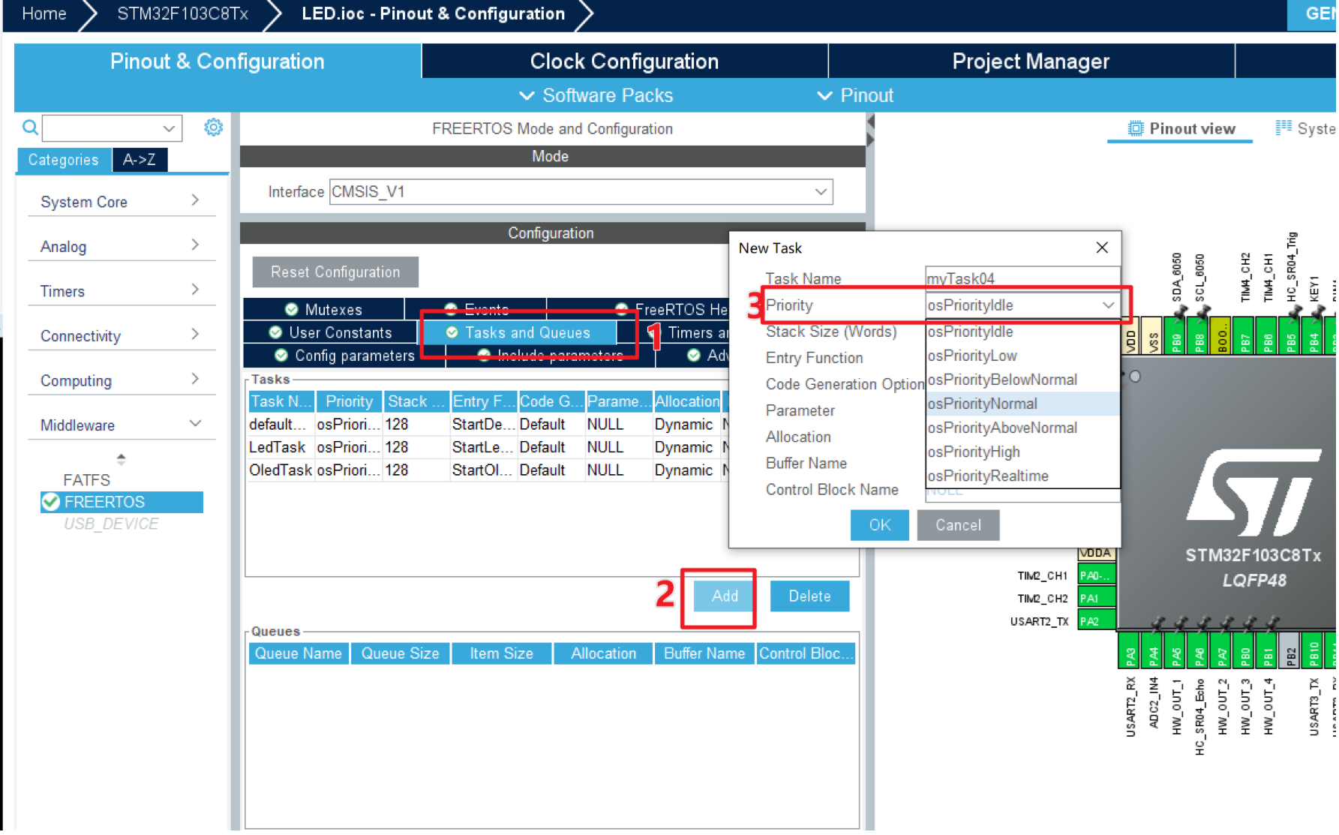Go to Home breadcrumb
This screenshot has height=835, width=1339.
[x=44, y=14]
